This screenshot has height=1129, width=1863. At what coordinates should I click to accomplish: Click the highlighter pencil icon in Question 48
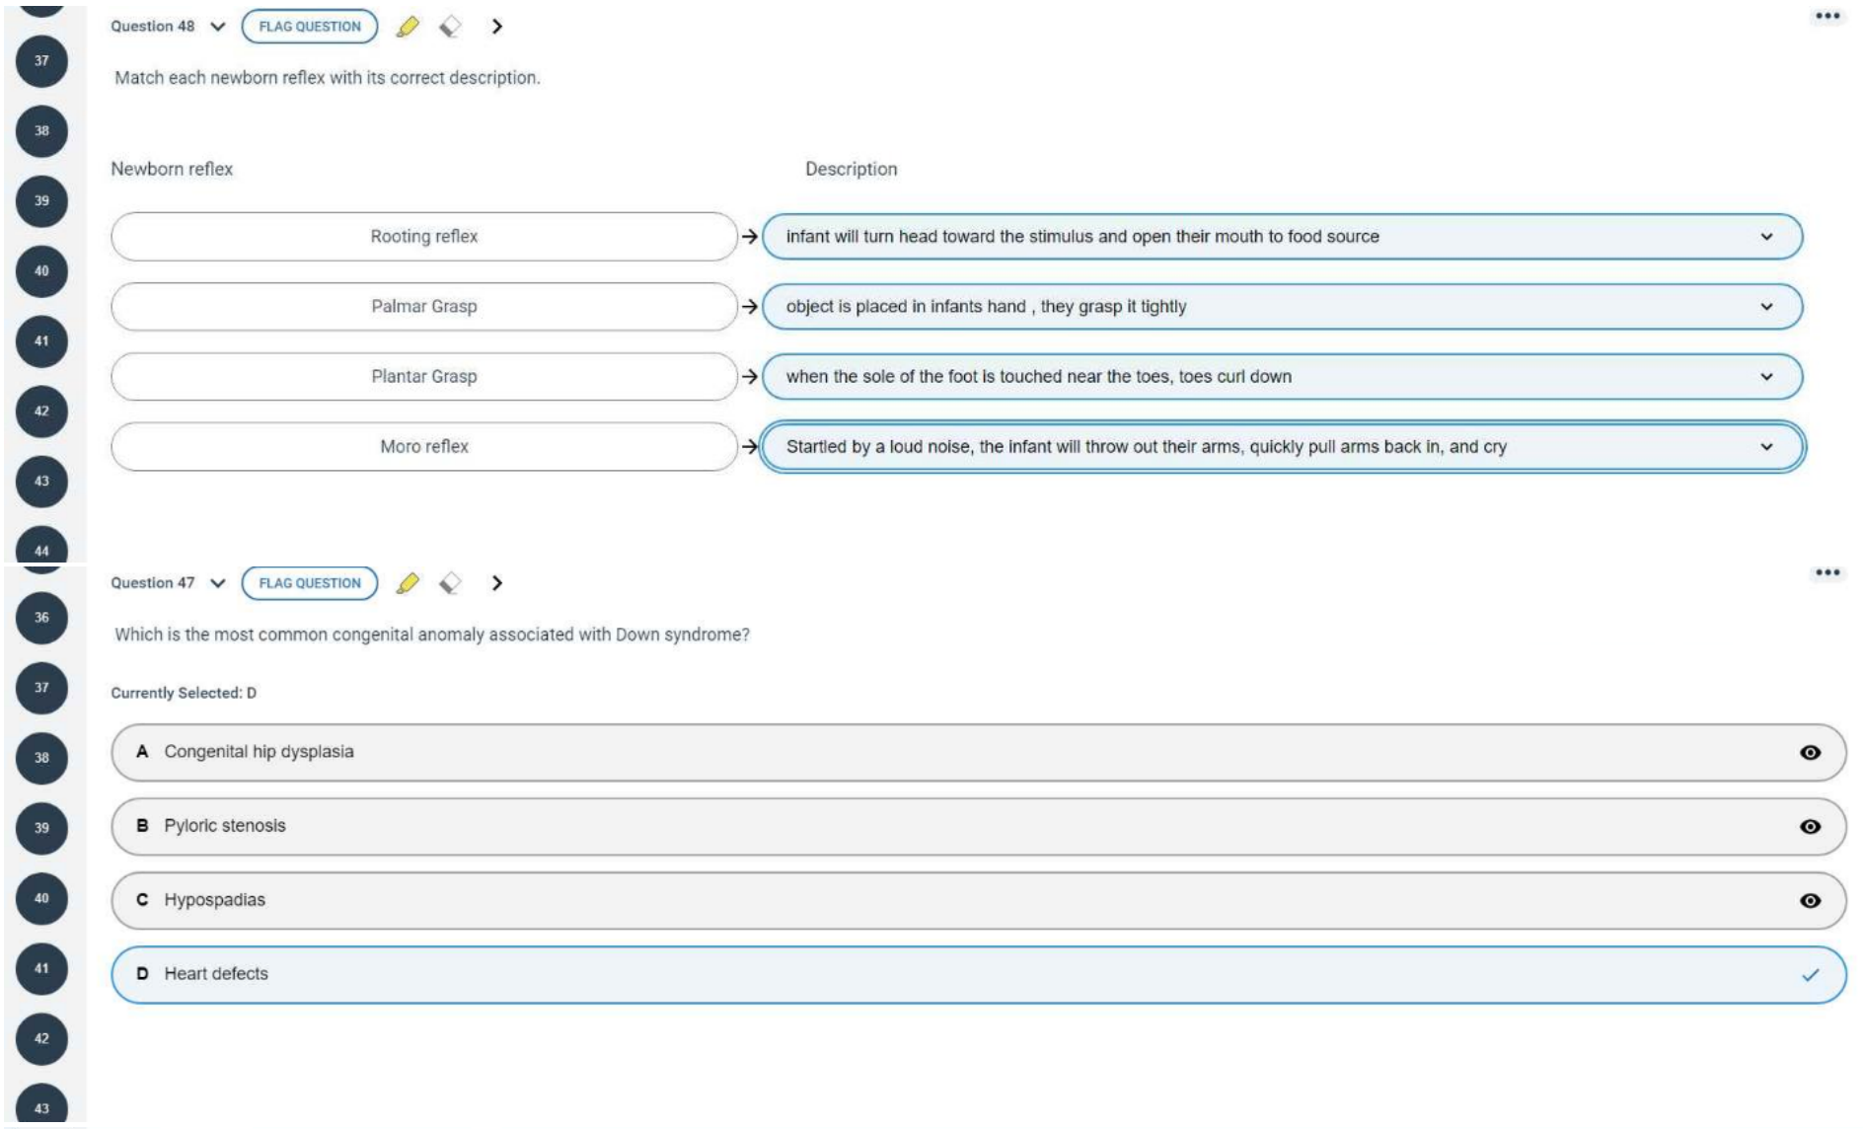[x=408, y=27]
